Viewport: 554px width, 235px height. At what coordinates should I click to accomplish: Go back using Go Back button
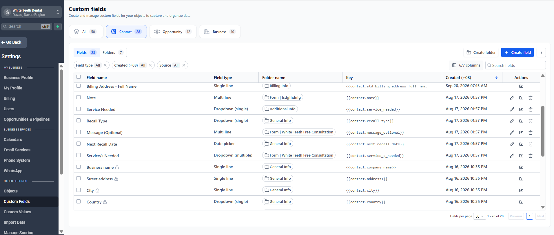[13, 42]
